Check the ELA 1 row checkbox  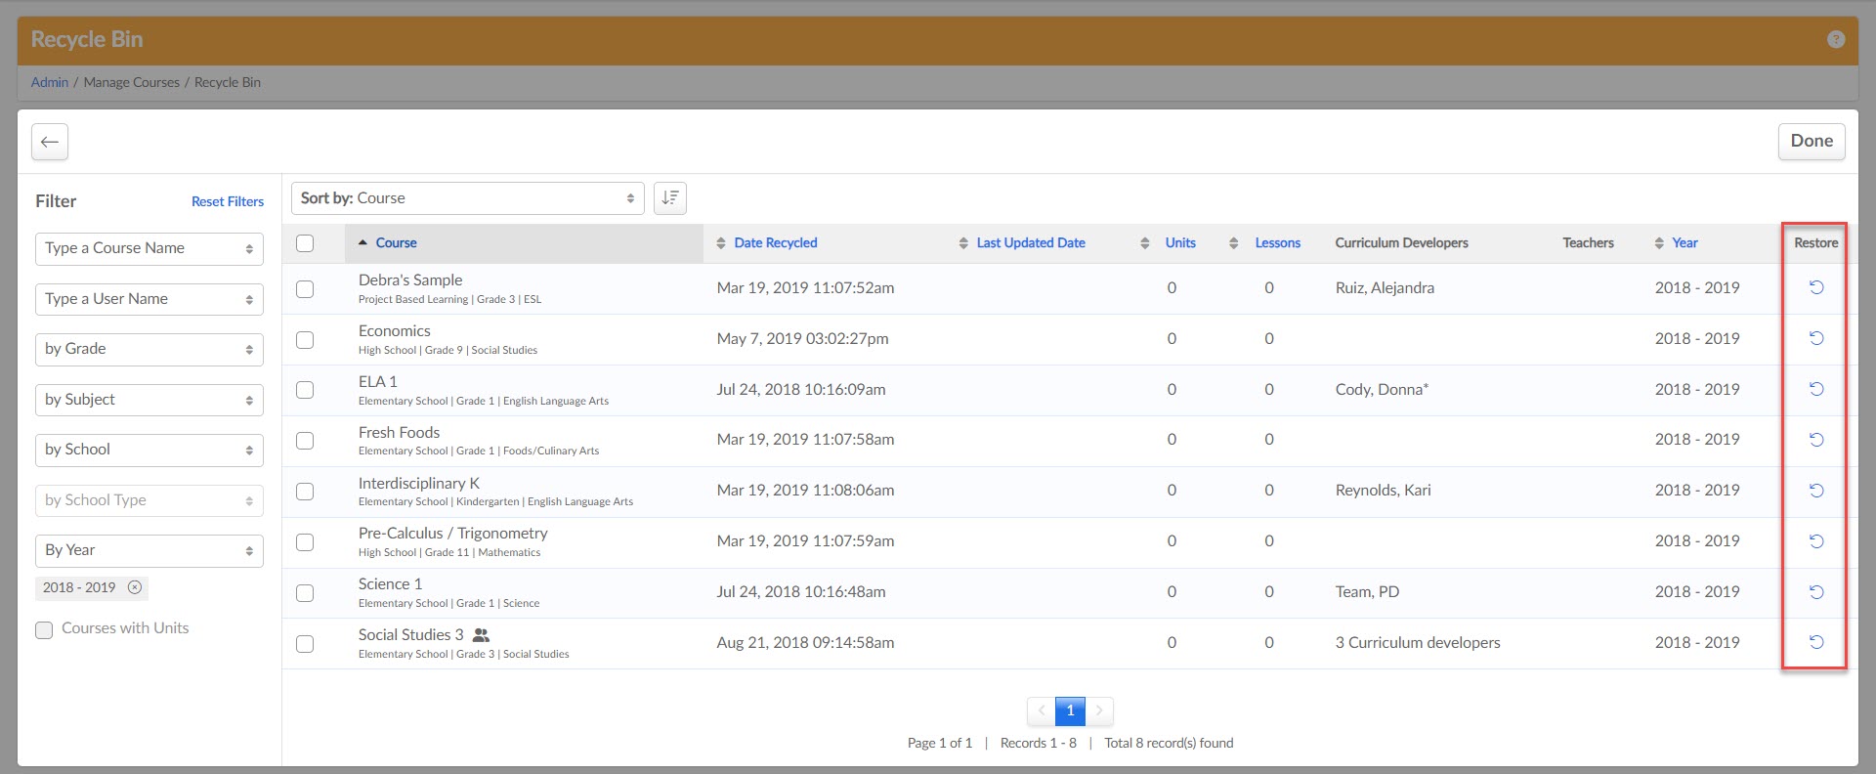coord(305,390)
